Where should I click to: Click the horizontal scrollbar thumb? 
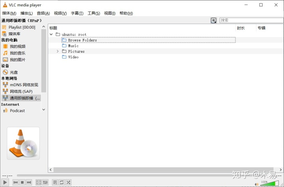pos(163,170)
